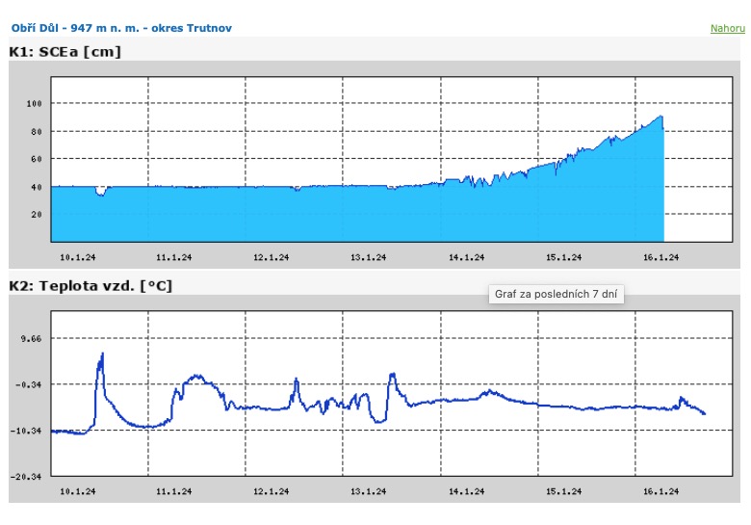751x525 pixels.
Task: Select the K2: Teplota vzd. heading
Action: point(91,285)
